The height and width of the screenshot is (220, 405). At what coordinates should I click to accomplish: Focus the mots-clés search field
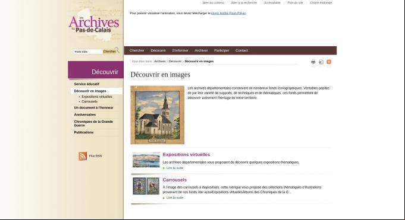[x=88, y=52]
